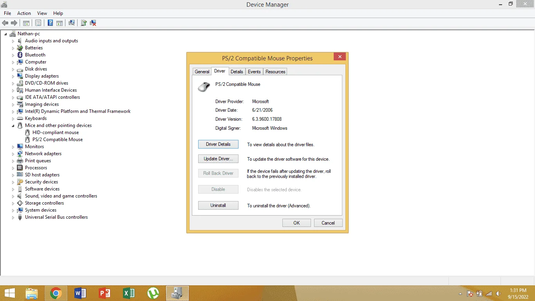Click the Print queues printer icon
This screenshot has height=301, width=535.
coord(20,161)
